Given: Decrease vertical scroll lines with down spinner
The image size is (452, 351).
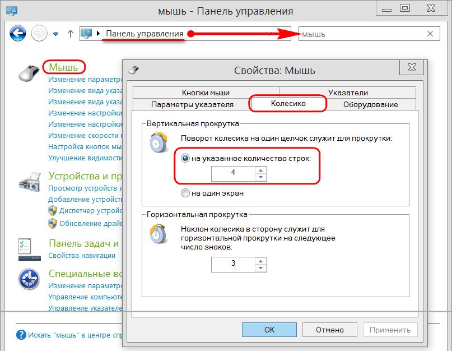Looking at the screenshot, I should click(260, 177).
